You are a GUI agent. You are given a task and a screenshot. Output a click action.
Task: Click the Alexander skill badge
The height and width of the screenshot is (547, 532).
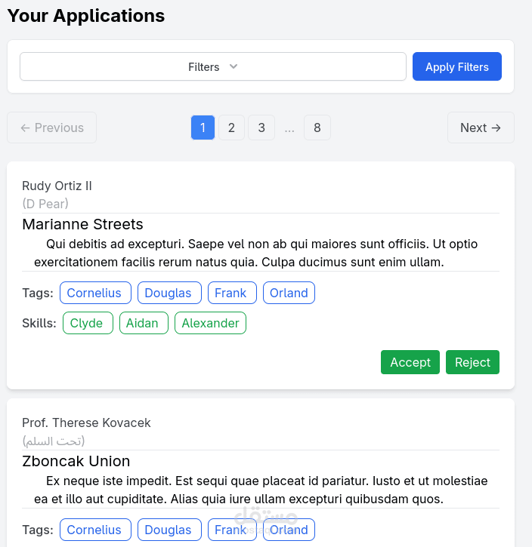click(210, 323)
